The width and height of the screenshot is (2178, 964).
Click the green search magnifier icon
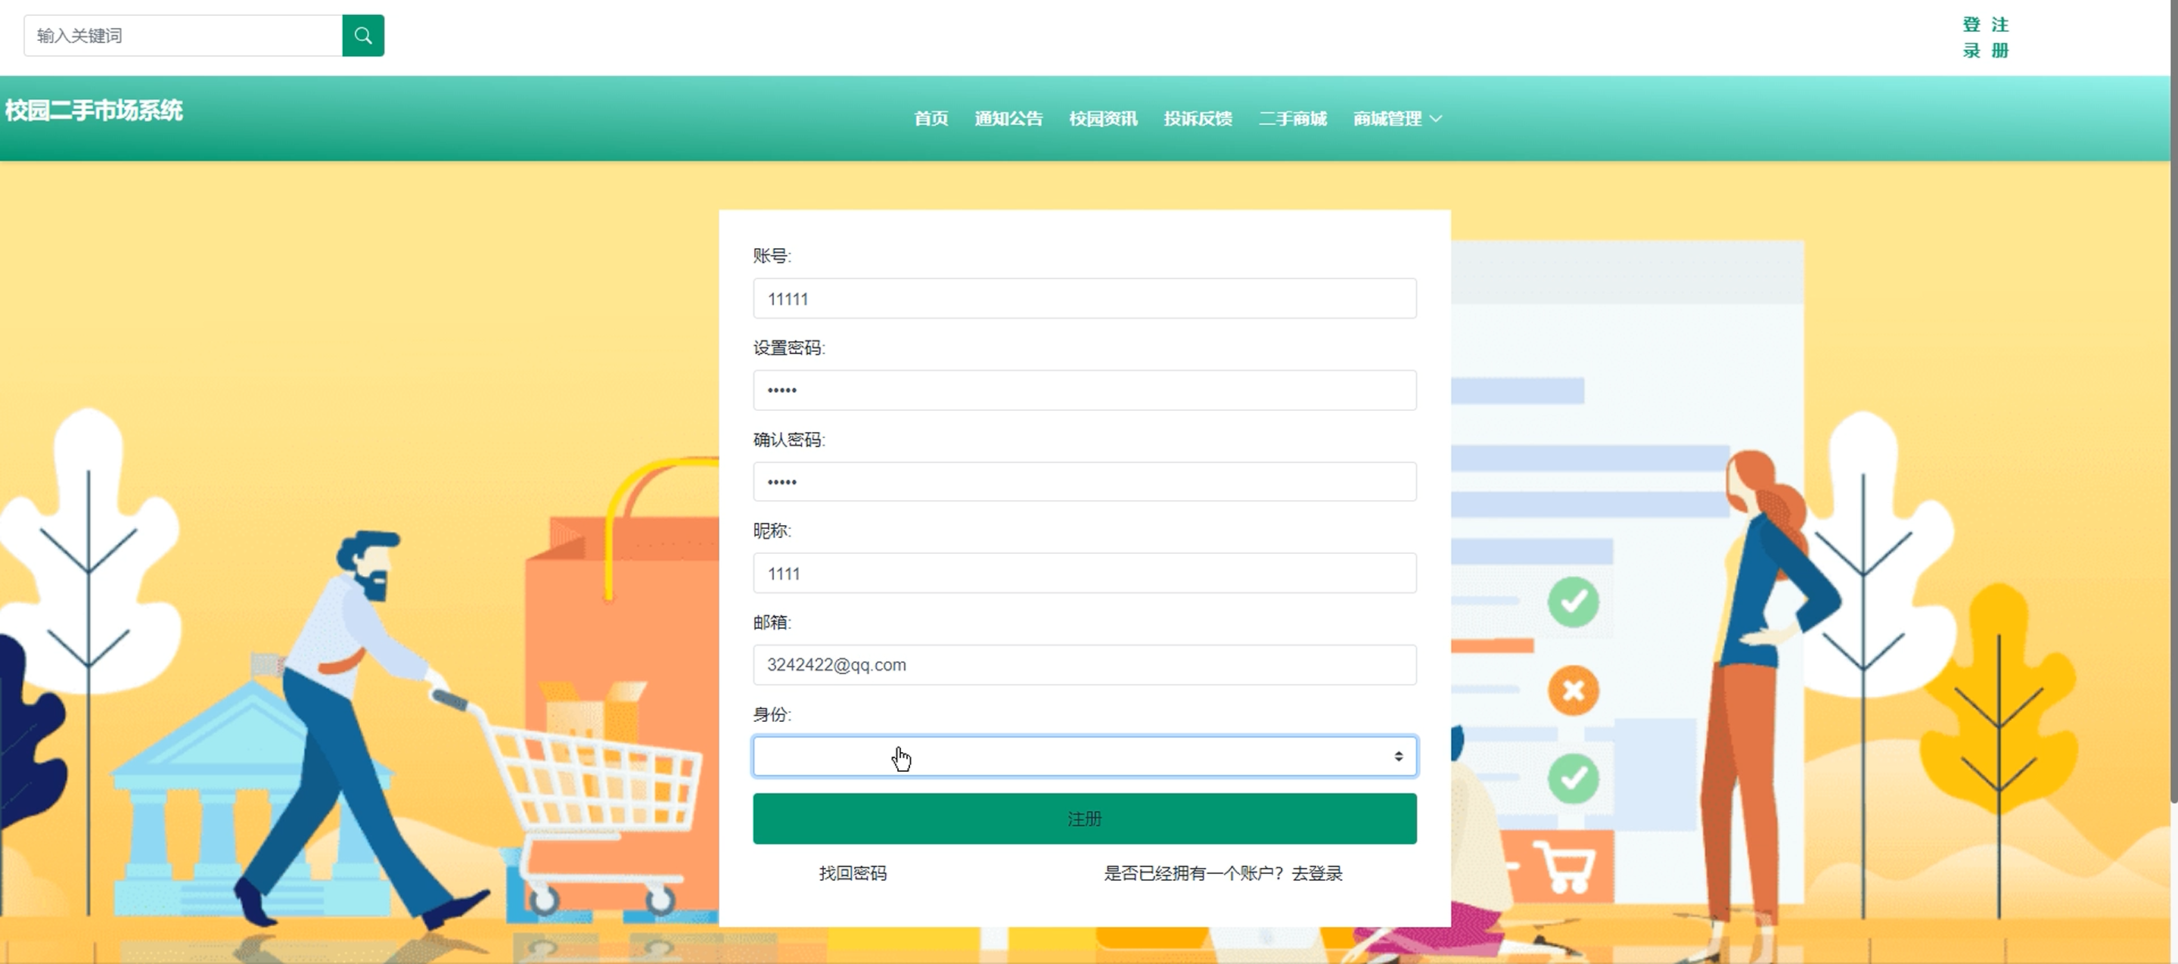tap(362, 36)
